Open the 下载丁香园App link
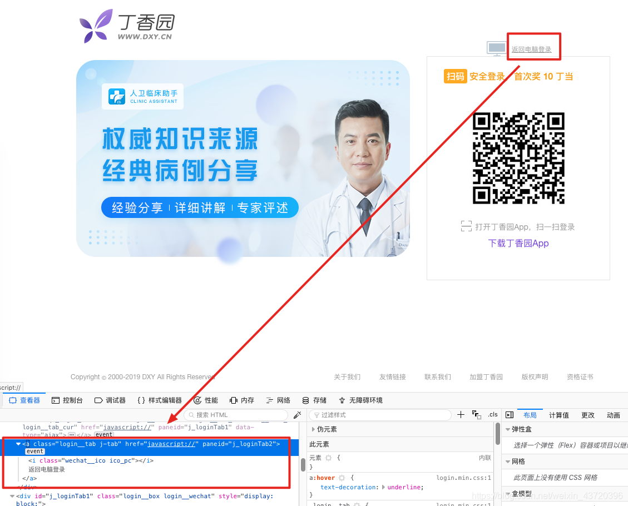628x506 pixels. (x=518, y=244)
